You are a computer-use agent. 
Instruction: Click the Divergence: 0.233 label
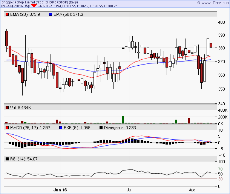tap(120, 128)
